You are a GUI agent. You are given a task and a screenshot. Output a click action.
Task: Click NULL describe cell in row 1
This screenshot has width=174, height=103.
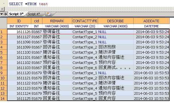point(116,32)
